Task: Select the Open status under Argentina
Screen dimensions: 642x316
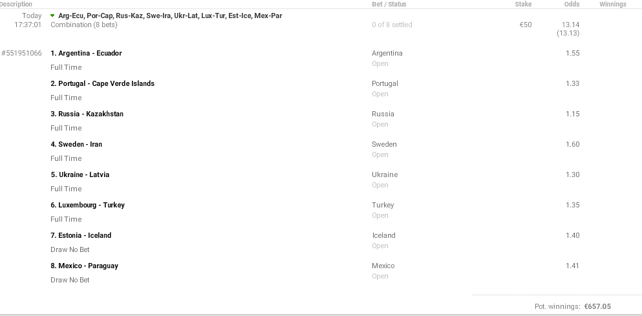Action: (380, 64)
